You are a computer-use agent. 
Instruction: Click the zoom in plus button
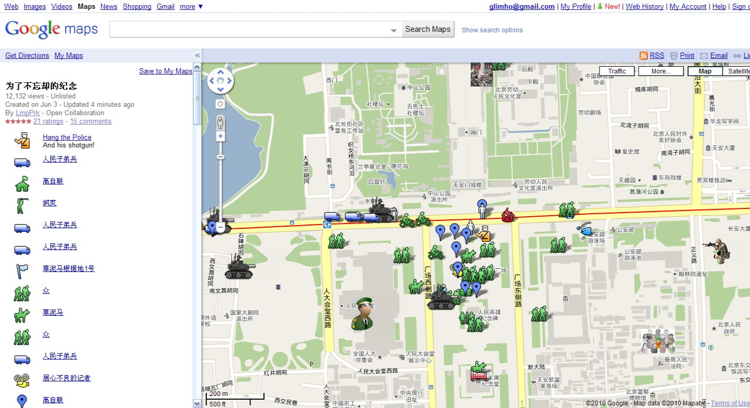220,137
